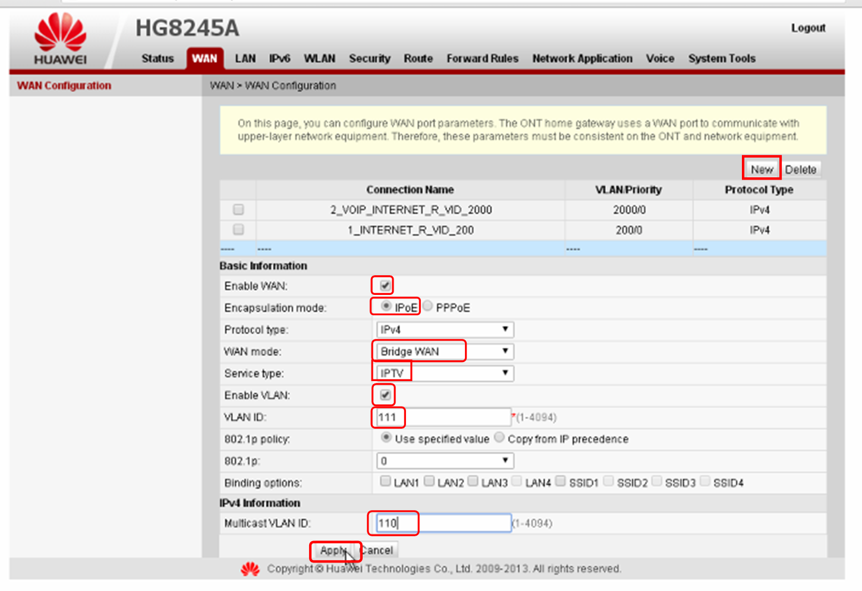This screenshot has height=591, width=862.
Task: Open the Network Application tab
Action: tap(582, 58)
